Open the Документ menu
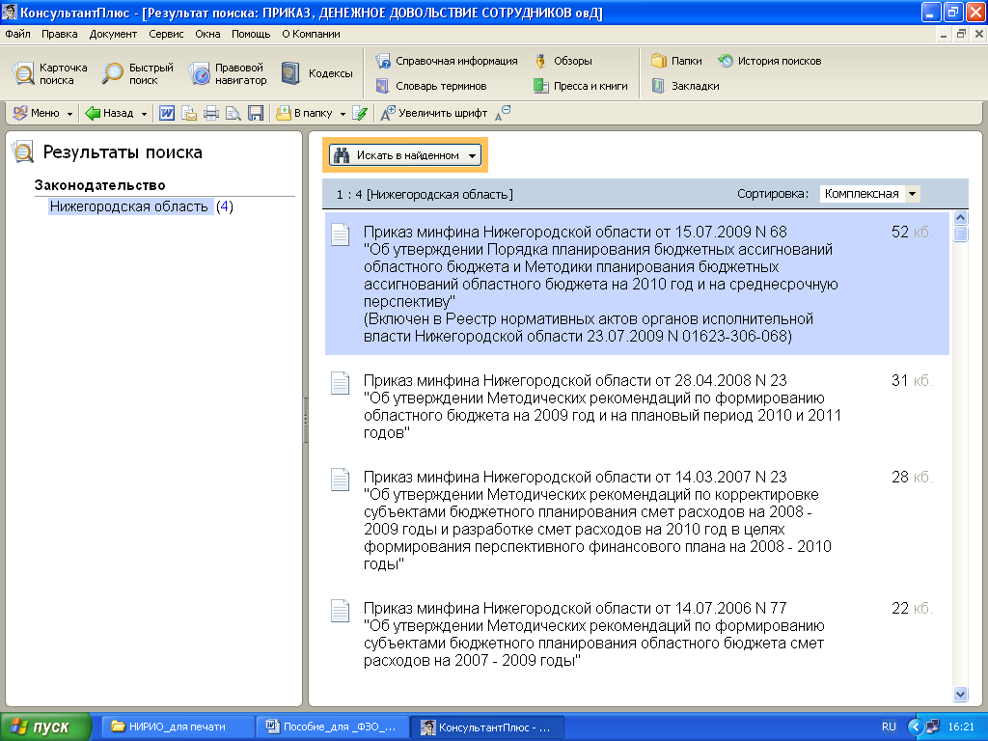The image size is (988, 741). [114, 34]
